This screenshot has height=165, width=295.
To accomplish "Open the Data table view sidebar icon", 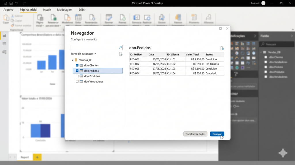I will pos(4,44).
